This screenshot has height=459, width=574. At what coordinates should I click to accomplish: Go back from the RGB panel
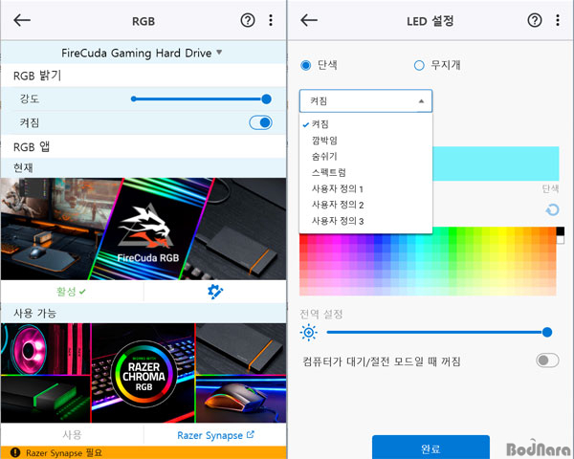click(x=22, y=20)
